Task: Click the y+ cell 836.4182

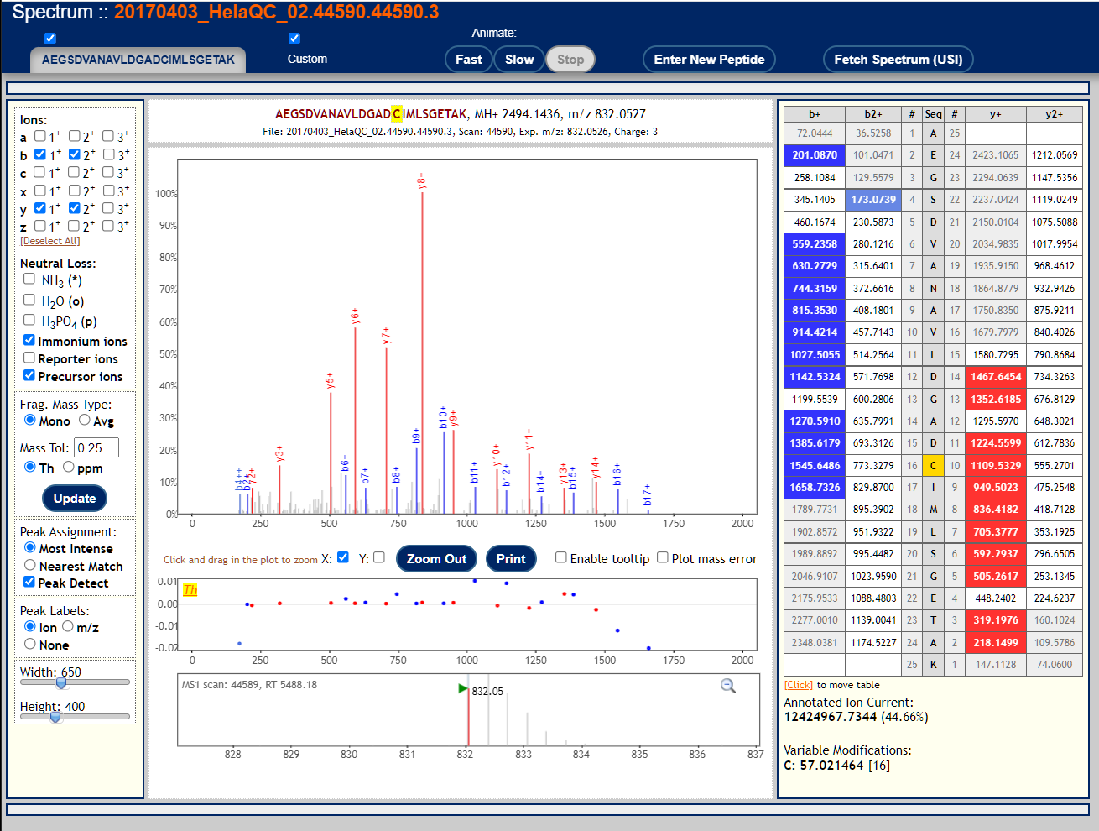Action: (996, 510)
